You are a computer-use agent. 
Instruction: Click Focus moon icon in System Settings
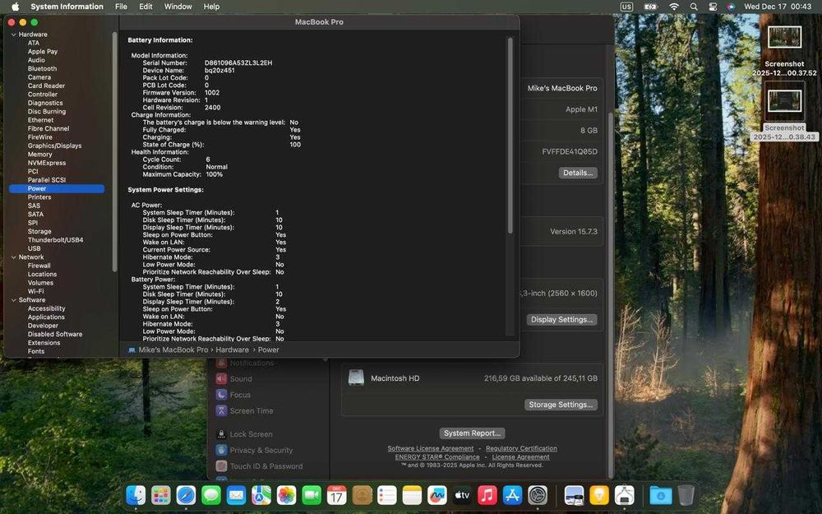[221, 395]
